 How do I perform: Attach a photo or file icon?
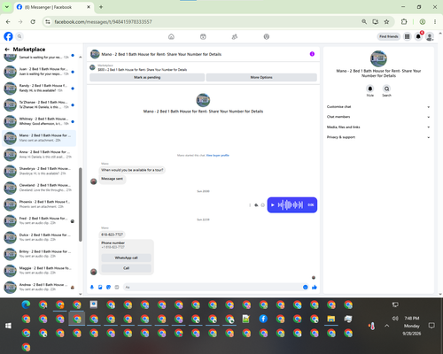(100, 287)
